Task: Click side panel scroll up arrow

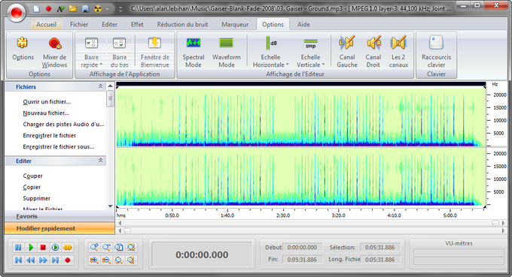Action: (x=111, y=86)
